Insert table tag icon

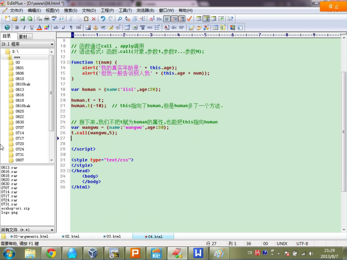pyautogui.click(x=127, y=27)
